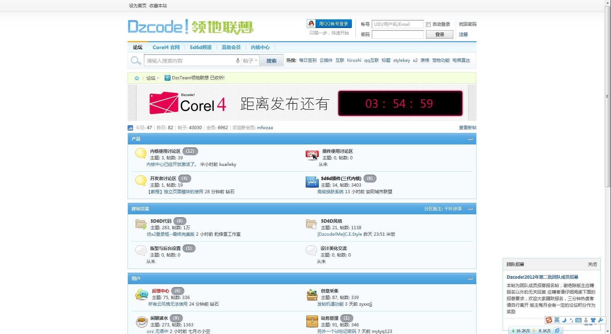The height and width of the screenshot is (334, 611).
Task: Click the Sogou soft keyboard icon
Action: (578, 320)
